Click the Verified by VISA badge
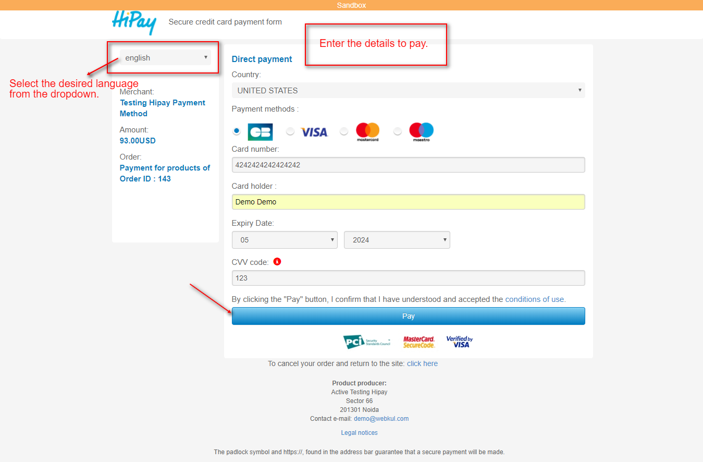 click(x=459, y=342)
